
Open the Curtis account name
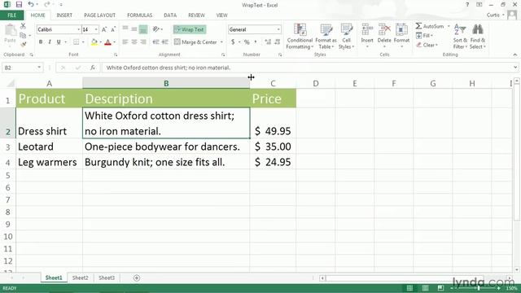493,15
